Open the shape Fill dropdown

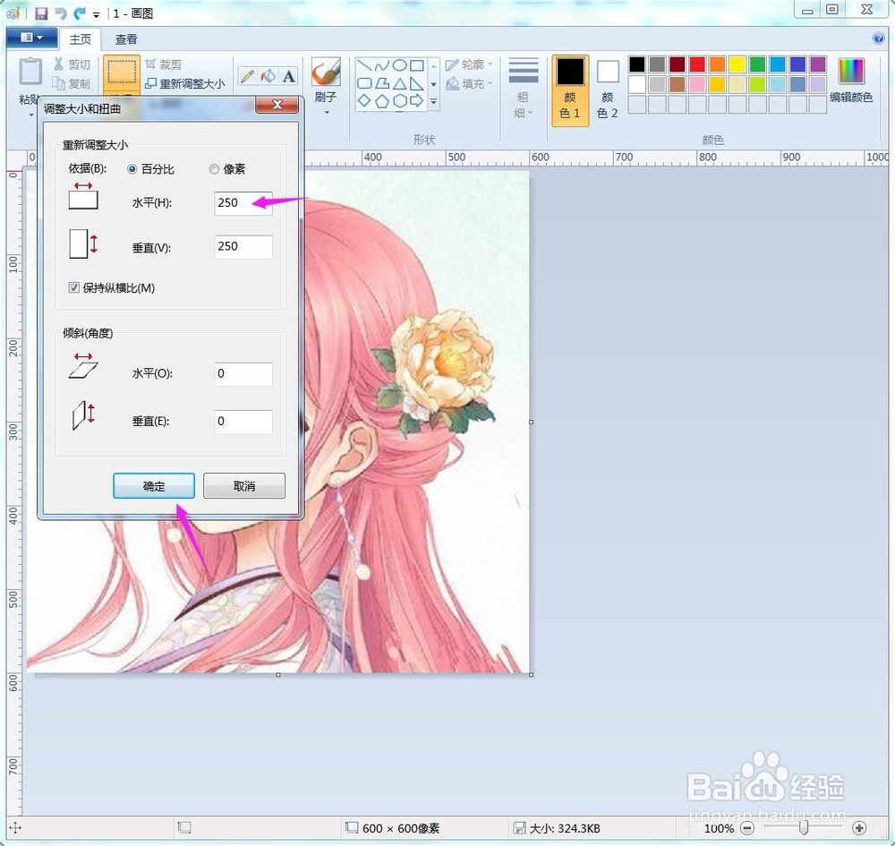click(x=469, y=84)
